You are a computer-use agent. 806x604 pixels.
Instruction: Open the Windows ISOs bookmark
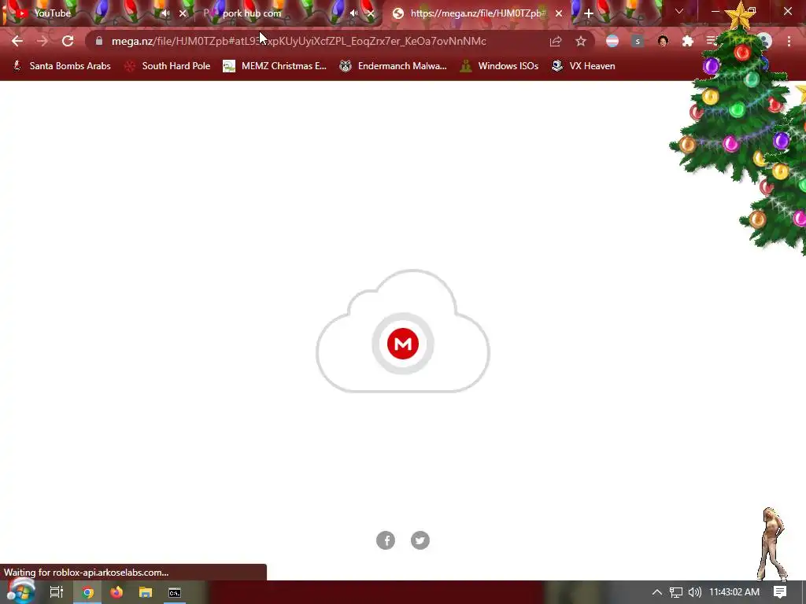pyautogui.click(x=499, y=66)
